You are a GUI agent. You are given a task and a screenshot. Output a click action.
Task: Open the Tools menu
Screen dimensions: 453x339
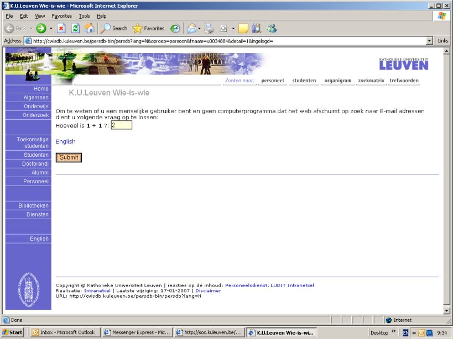(x=84, y=16)
